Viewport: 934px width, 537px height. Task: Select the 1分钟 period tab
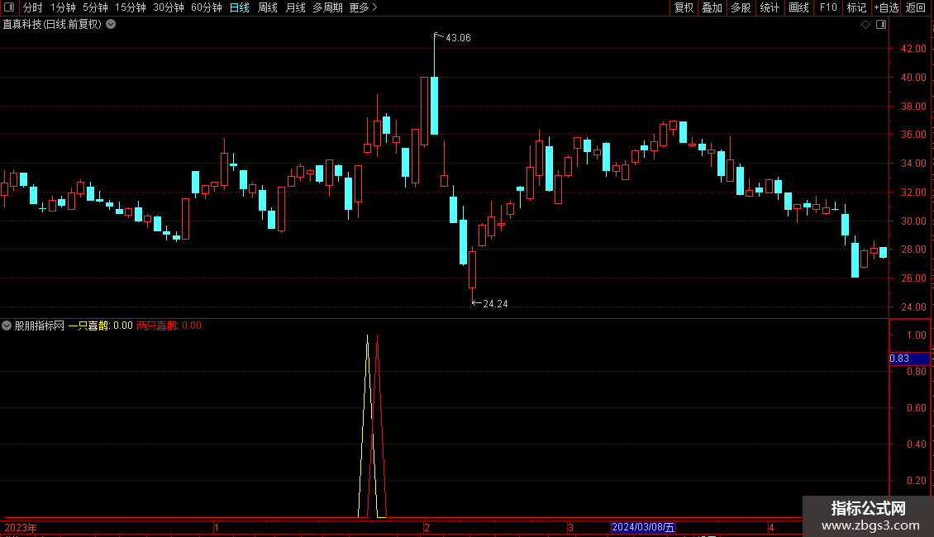point(63,7)
